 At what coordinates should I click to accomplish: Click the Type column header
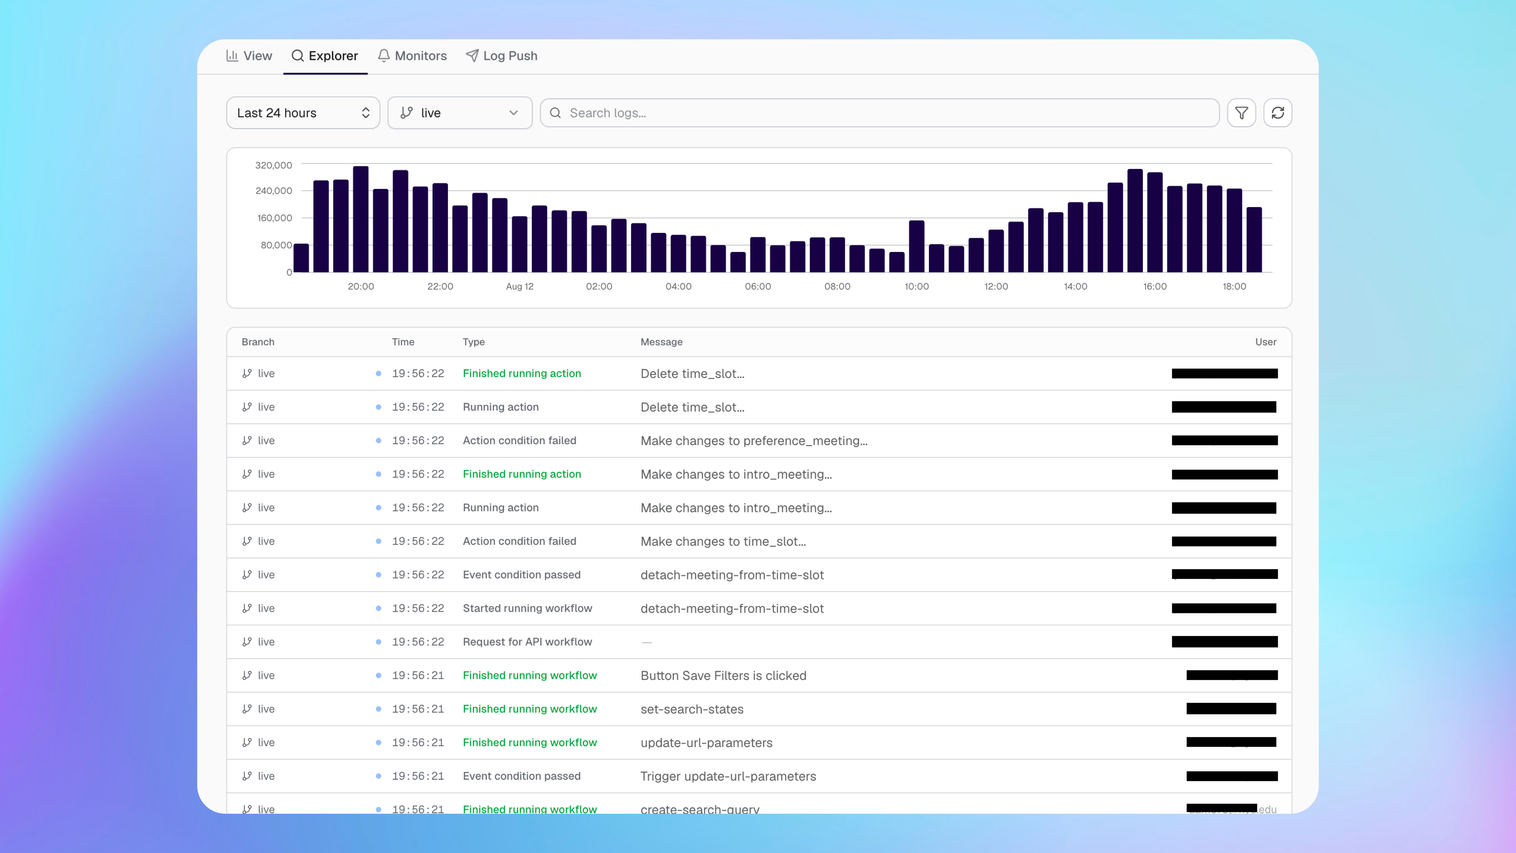pyautogui.click(x=474, y=342)
